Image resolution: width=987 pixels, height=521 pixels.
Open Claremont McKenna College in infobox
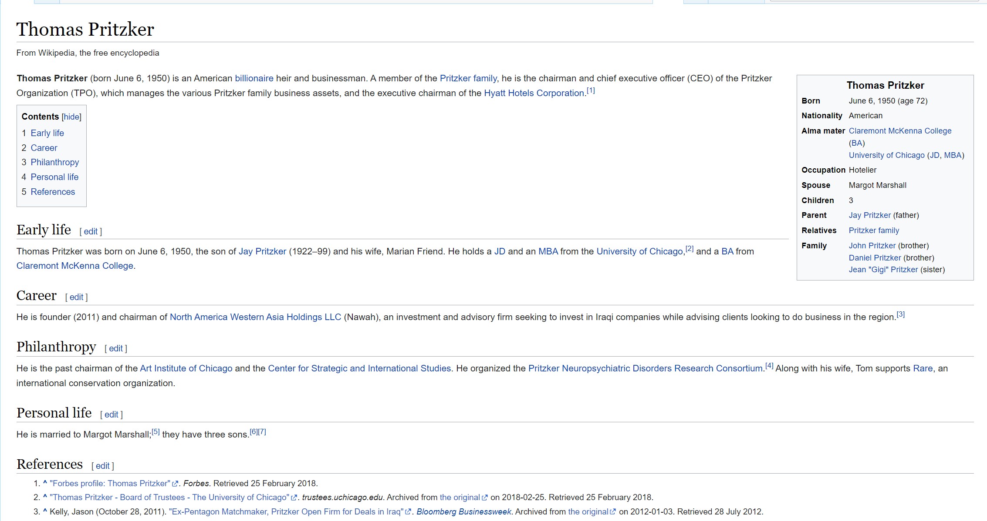[x=900, y=131]
